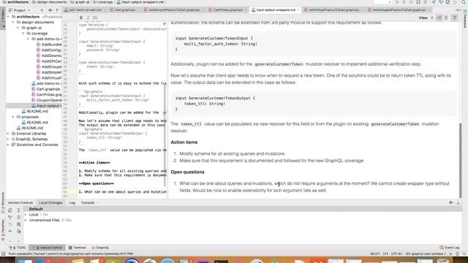Collapse the proposals folder

pyautogui.click(x=13, y=117)
